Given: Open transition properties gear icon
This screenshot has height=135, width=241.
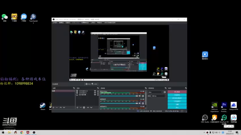Looking at the screenshot, I should 165,92.
